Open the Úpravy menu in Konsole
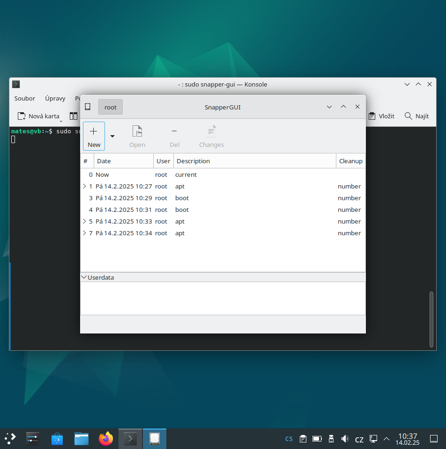Image resolution: width=446 pixels, height=449 pixels. point(55,98)
